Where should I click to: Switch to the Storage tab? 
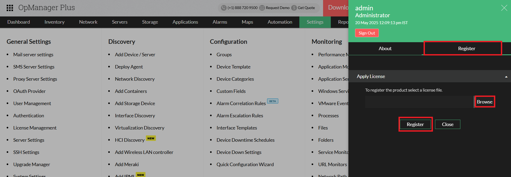point(150,22)
